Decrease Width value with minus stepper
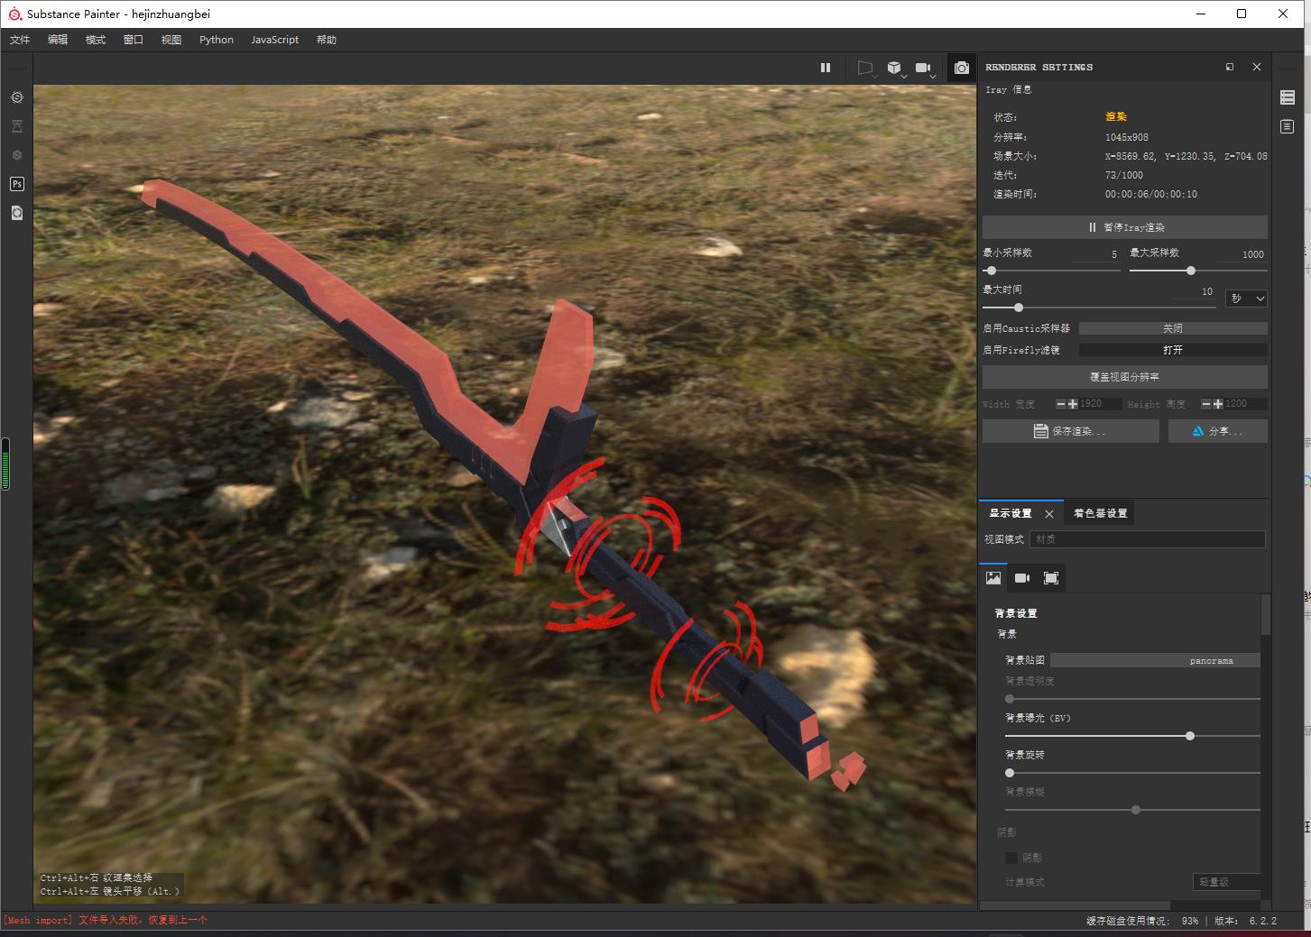 tap(1061, 404)
